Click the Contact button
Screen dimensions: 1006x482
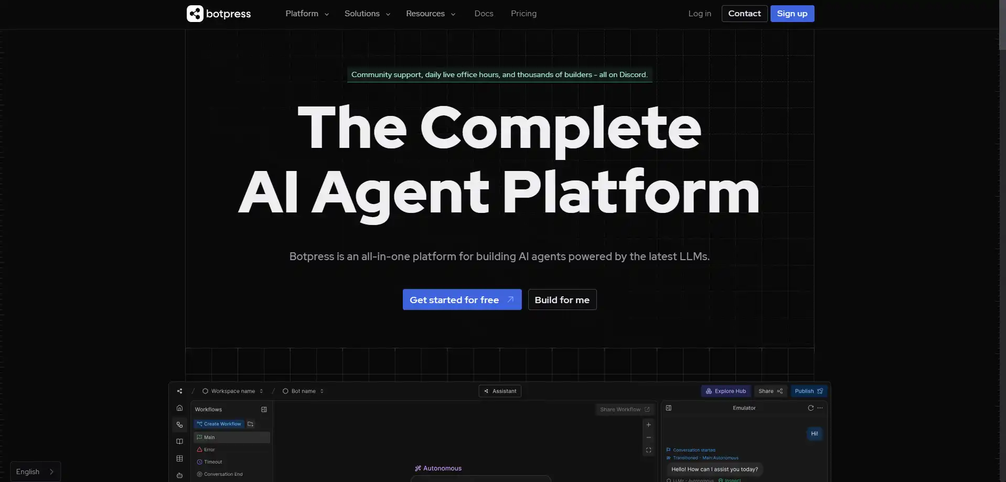(744, 14)
